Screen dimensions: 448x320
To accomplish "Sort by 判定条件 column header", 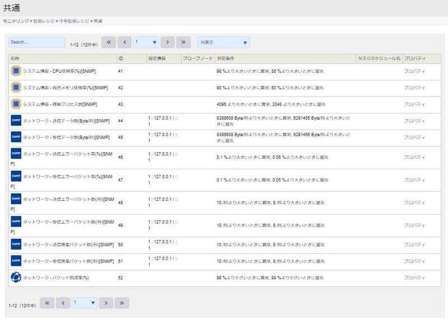I will pos(285,58).
